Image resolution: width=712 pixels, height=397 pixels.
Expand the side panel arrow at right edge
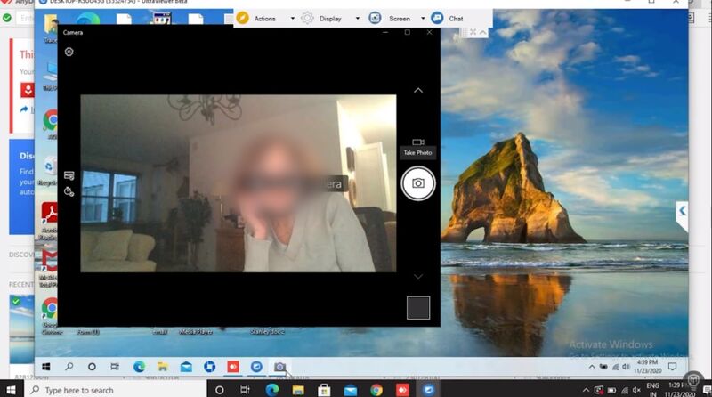(x=682, y=211)
